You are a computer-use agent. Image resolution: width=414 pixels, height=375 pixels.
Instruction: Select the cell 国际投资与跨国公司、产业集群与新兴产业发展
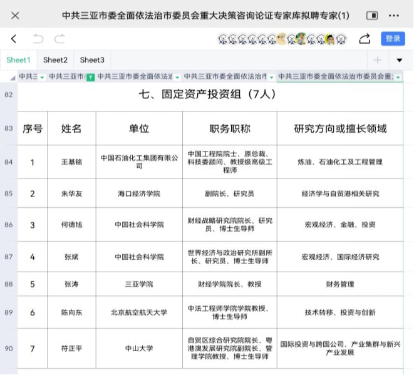(340, 348)
